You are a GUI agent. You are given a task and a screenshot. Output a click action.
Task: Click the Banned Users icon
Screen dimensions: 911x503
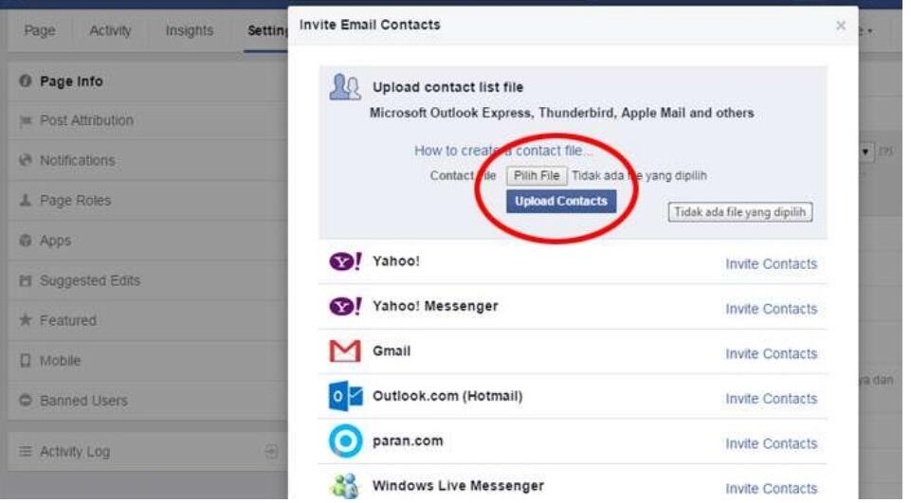tap(25, 400)
